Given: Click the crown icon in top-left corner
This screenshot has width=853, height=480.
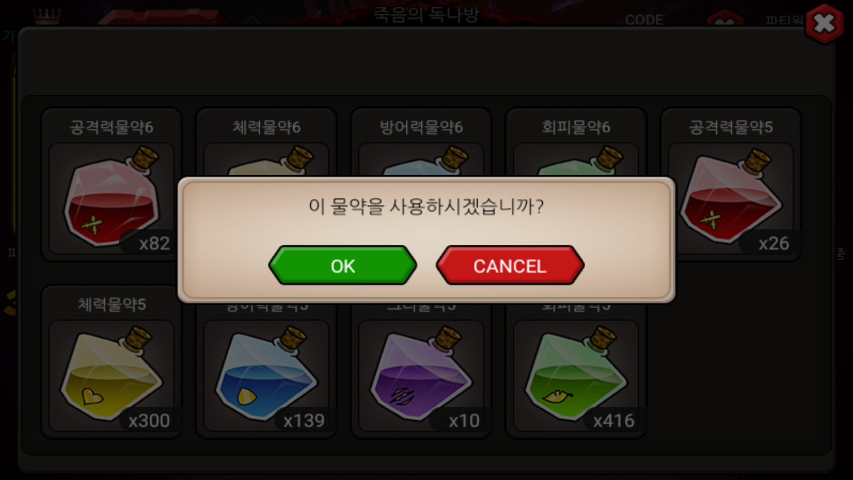Looking at the screenshot, I should point(47,16).
